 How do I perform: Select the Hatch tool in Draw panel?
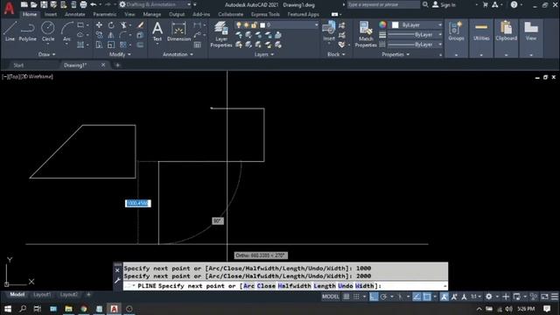tap(80, 45)
